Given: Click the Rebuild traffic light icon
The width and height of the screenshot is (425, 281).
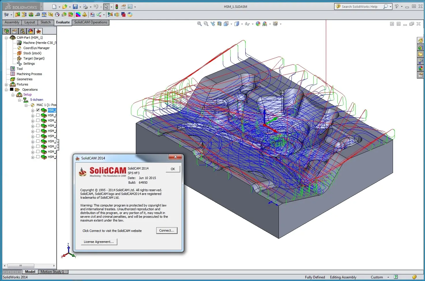Looking at the screenshot, I should click(x=117, y=7).
